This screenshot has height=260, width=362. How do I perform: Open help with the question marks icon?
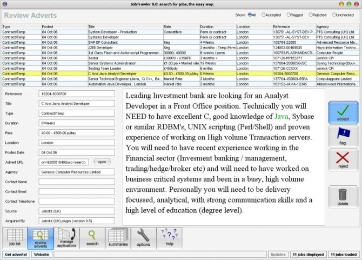pyautogui.click(x=169, y=238)
